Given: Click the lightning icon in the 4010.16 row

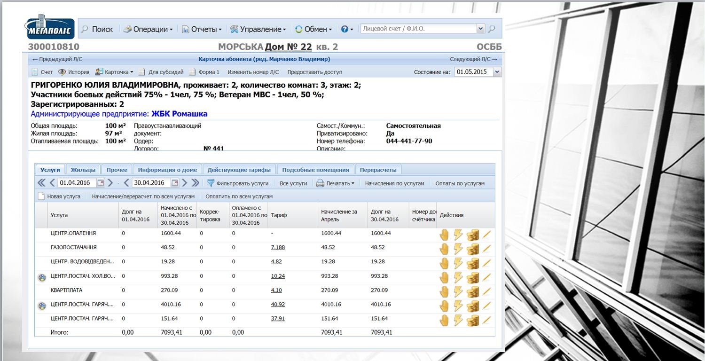Looking at the screenshot, I should pyautogui.click(x=458, y=306).
